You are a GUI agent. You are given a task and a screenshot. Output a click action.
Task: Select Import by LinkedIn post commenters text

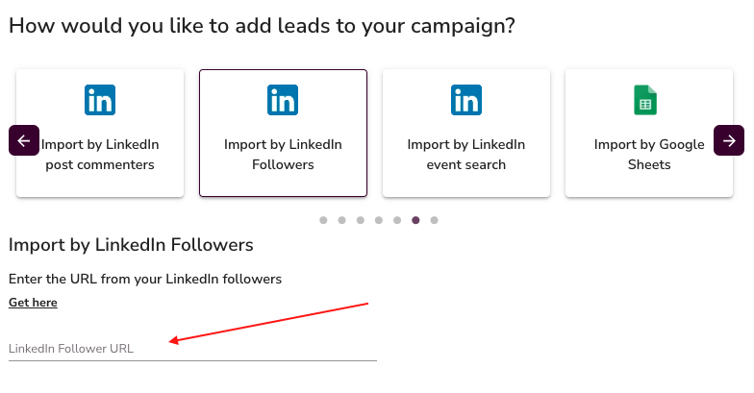(101, 155)
